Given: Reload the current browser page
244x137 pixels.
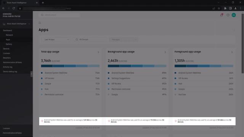Looking at the screenshot, I should coord(14,8).
